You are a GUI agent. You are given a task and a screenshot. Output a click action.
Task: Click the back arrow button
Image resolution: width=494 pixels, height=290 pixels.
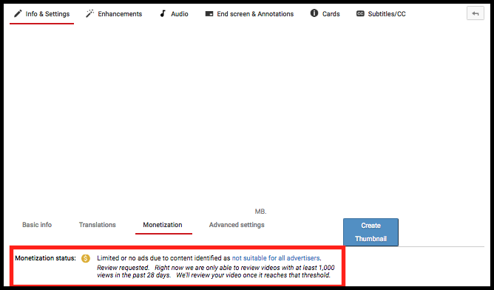point(475,13)
